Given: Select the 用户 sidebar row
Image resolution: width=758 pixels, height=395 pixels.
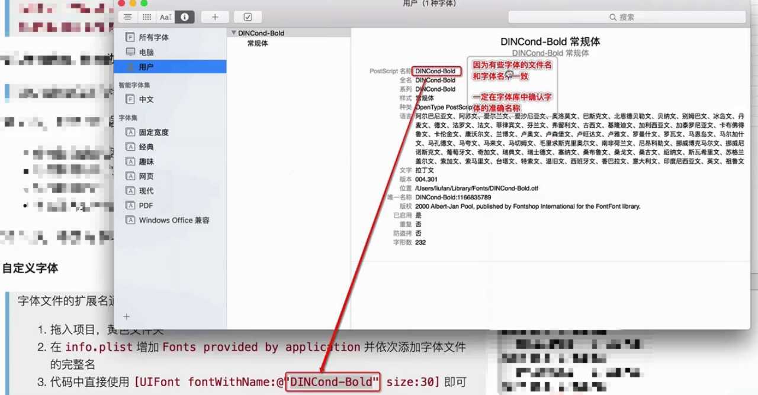Looking at the screenshot, I should coord(170,67).
